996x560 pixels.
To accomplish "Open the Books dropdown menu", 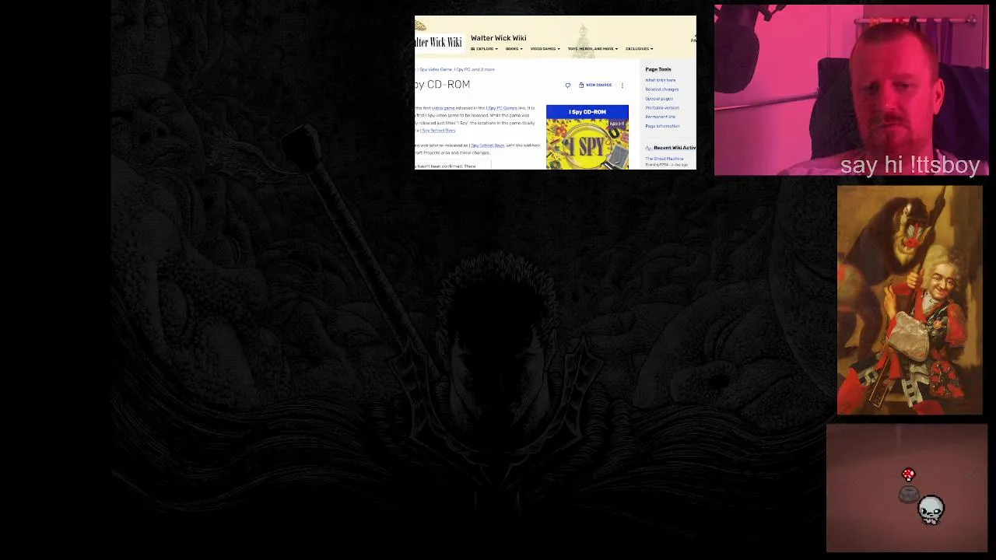I will tap(514, 49).
